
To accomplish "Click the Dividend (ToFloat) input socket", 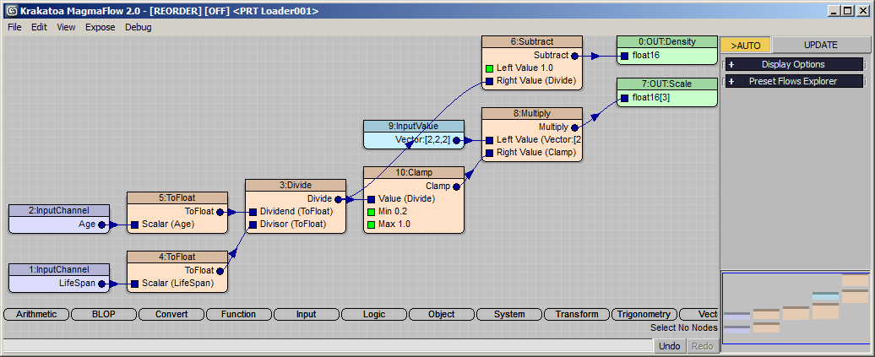I will tap(253, 212).
